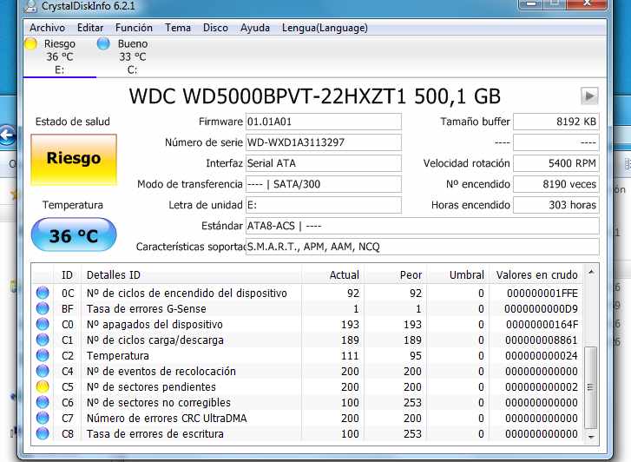Image resolution: width=631 pixels, height=462 pixels.
Task: Click the yellow warning icon in row C5
Action: pos(43,386)
